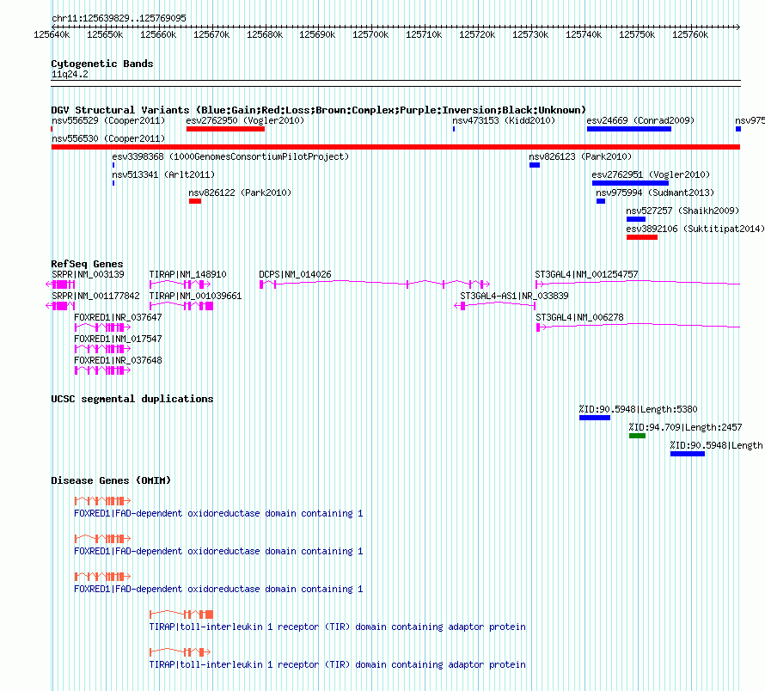The width and height of the screenshot is (765, 691).
Task: Click the last orange TIRAP OMIM gene glyph
Action: click(x=180, y=652)
